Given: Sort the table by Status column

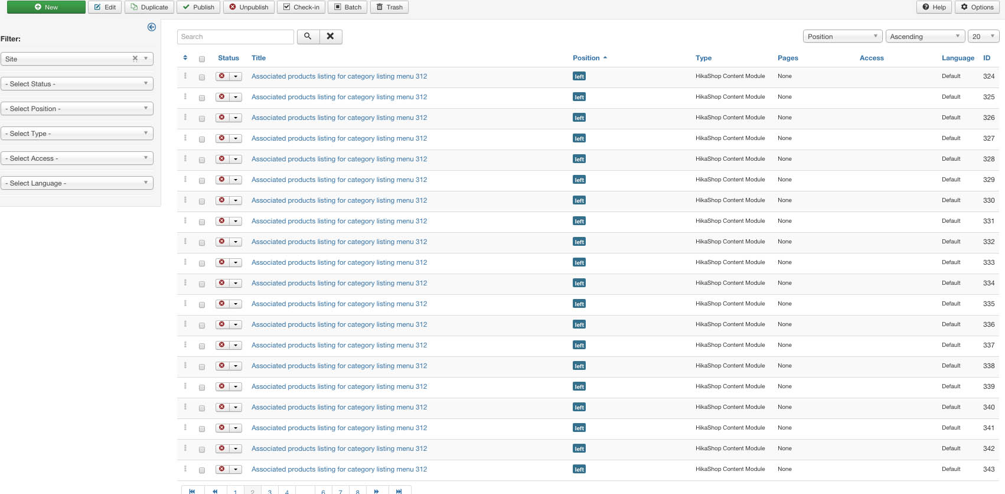Looking at the screenshot, I should [x=229, y=58].
